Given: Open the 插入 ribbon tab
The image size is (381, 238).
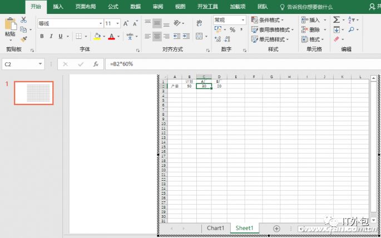Looking at the screenshot, I should pos(58,7).
